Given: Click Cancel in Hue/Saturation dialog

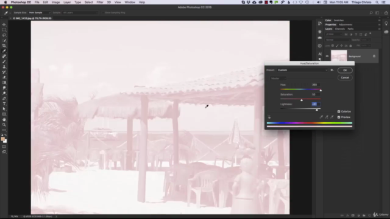Looking at the screenshot, I should tap(345, 78).
